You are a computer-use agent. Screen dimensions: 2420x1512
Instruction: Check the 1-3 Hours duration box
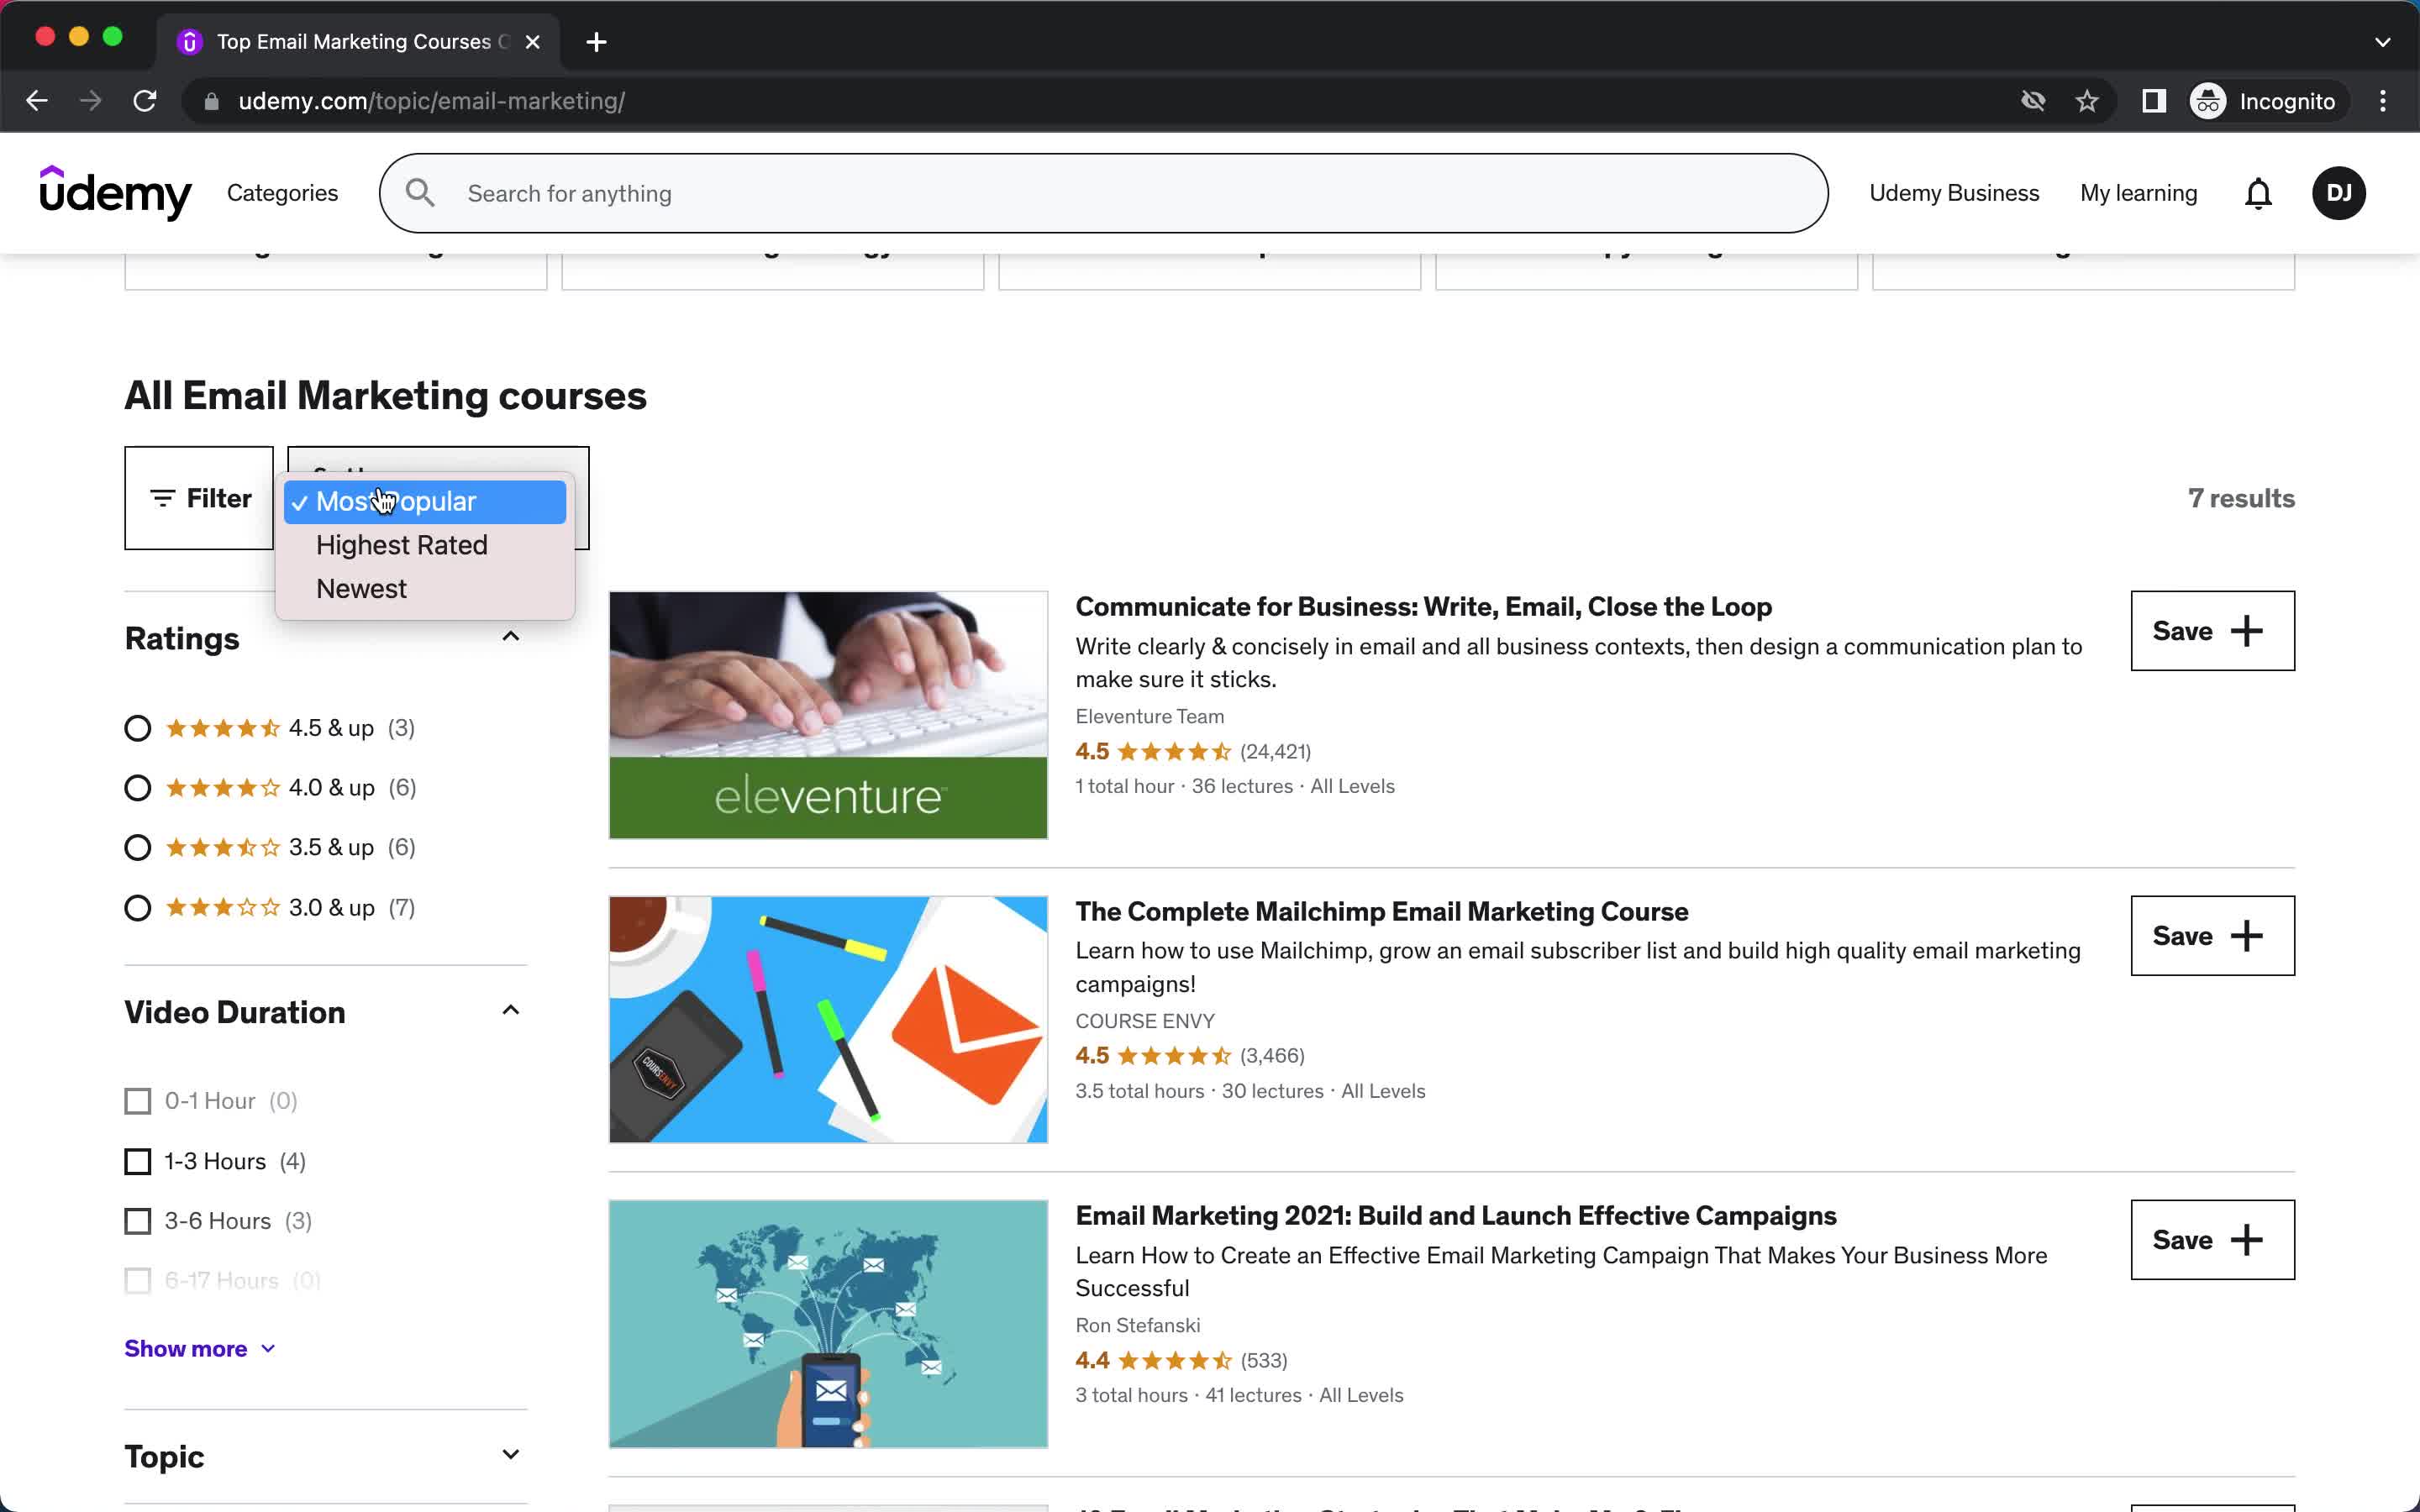click(138, 1161)
